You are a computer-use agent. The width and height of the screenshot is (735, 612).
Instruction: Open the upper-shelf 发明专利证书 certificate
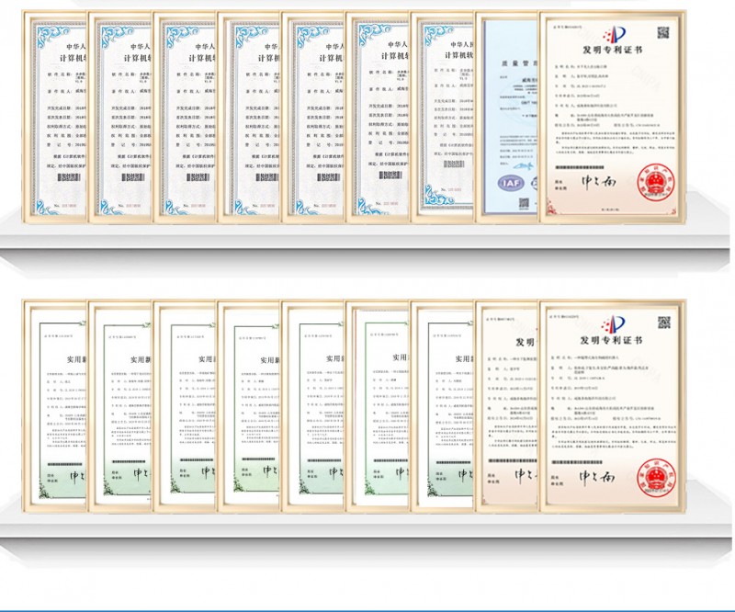612,117
